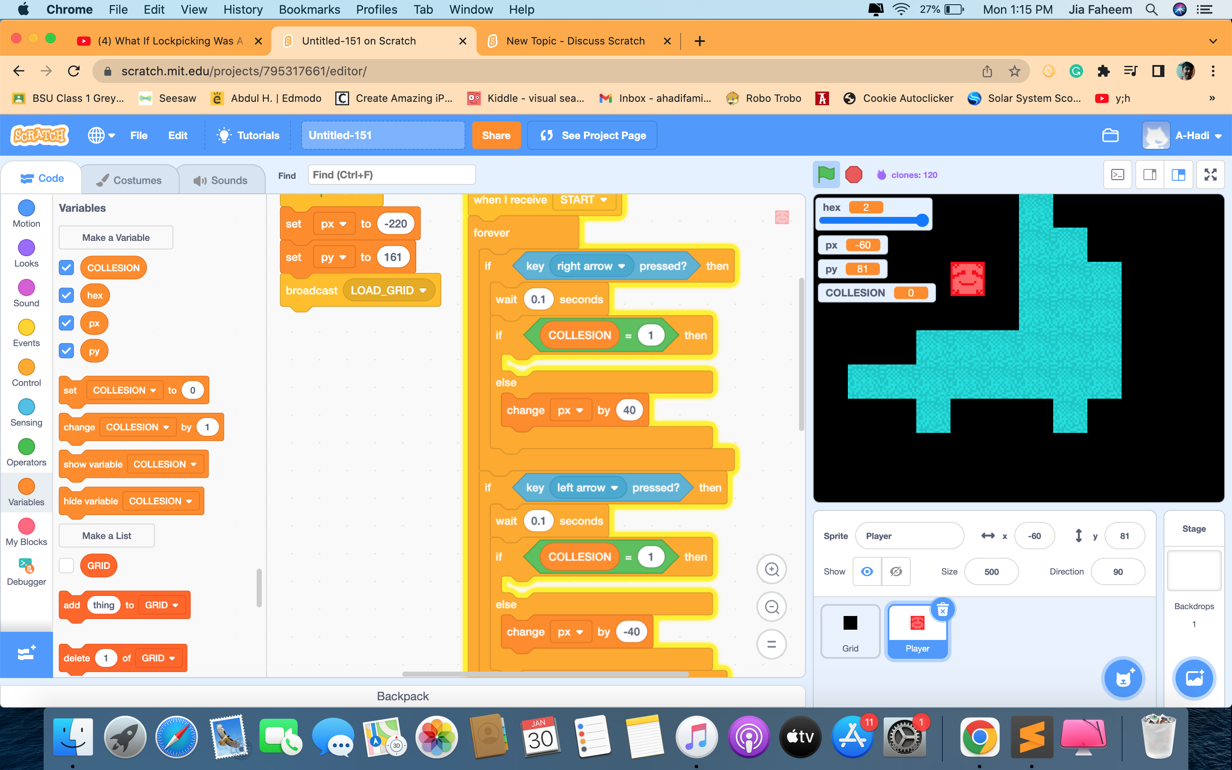Viewport: 1232px width, 770px height.
Task: Stop the project with the red stop sign
Action: pyautogui.click(x=853, y=174)
